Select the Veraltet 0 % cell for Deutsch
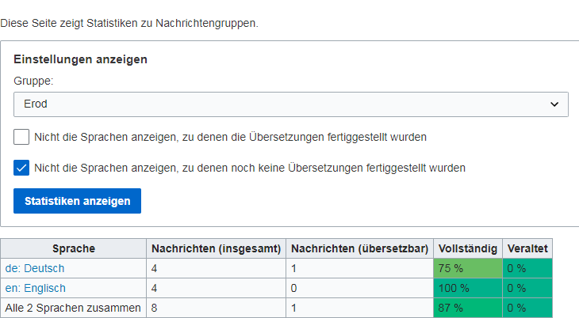The height and width of the screenshot is (318, 579). [527, 268]
